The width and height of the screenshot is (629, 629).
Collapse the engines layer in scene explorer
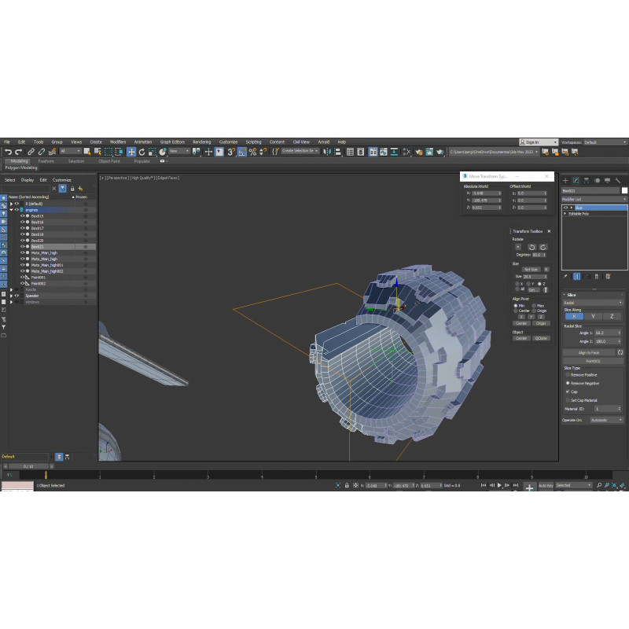coord(11,210)
